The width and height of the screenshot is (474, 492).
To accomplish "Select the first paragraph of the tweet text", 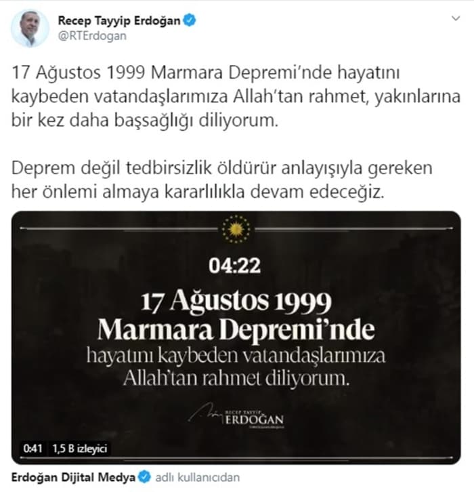I will pyautogui.click(x=236, y=96).
